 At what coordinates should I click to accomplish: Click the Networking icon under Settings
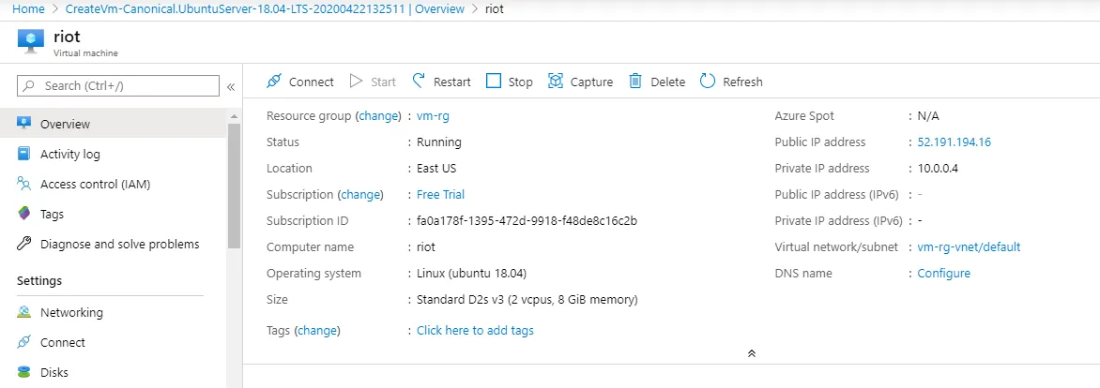click(24, 312)
